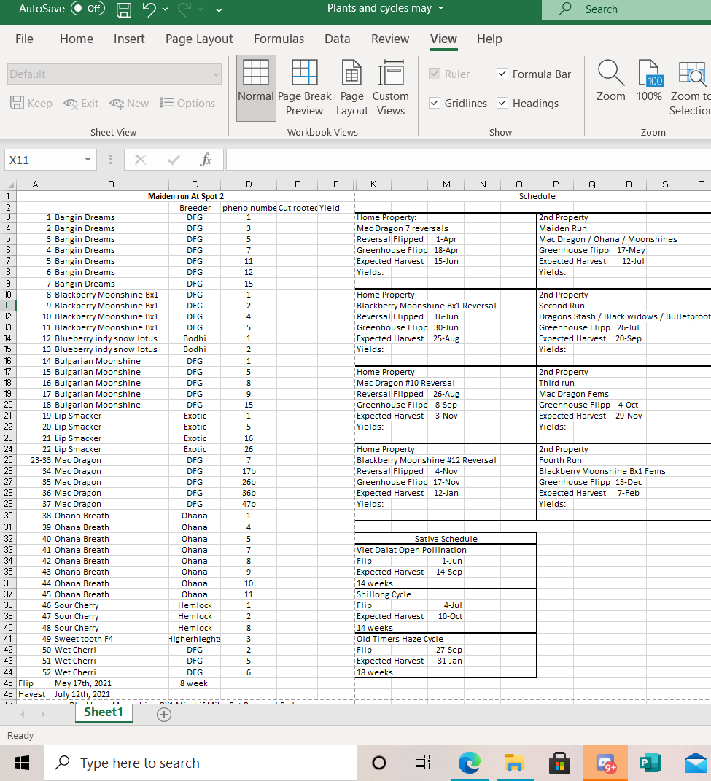Viewport: 711px width, 781px height.
Task: Switch to the Review tab
Action: point(389,39)
